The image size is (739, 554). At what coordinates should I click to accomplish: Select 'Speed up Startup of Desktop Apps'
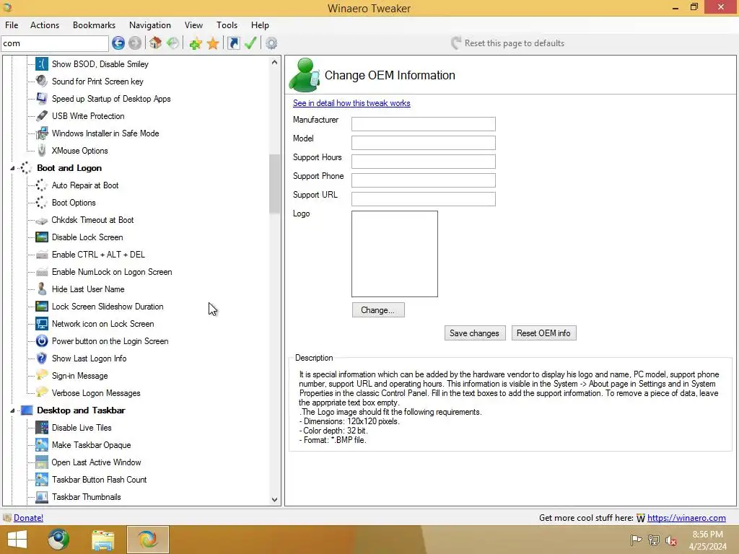111,99
